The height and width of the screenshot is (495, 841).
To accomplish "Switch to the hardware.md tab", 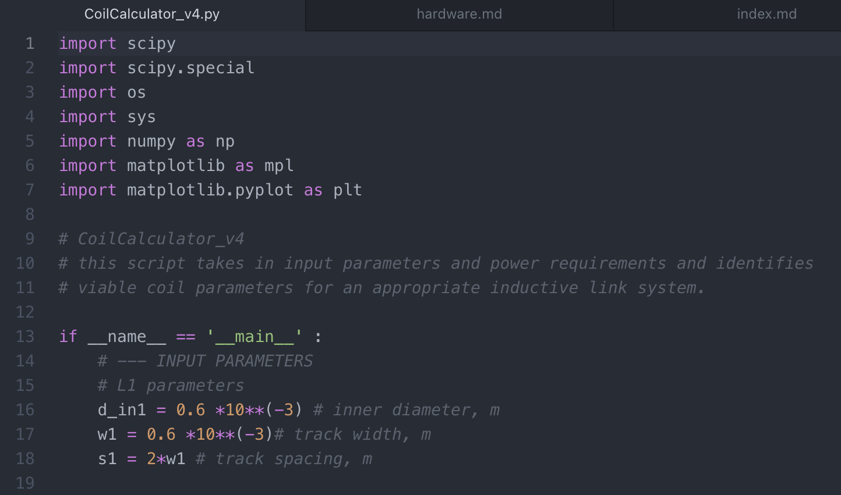I will [x=459, y=14].
